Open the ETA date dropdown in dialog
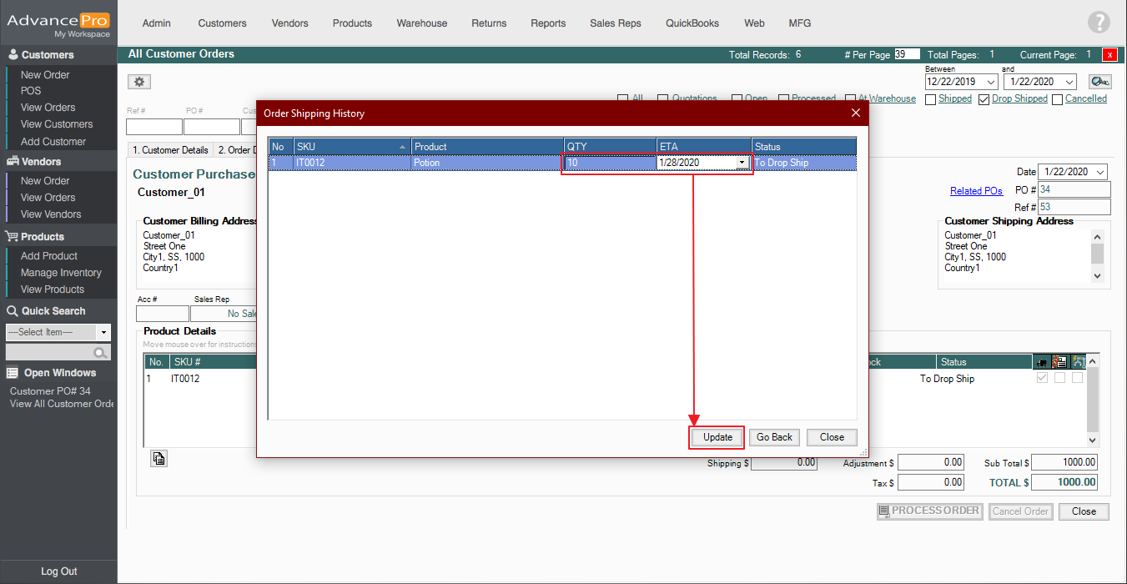 742,163
